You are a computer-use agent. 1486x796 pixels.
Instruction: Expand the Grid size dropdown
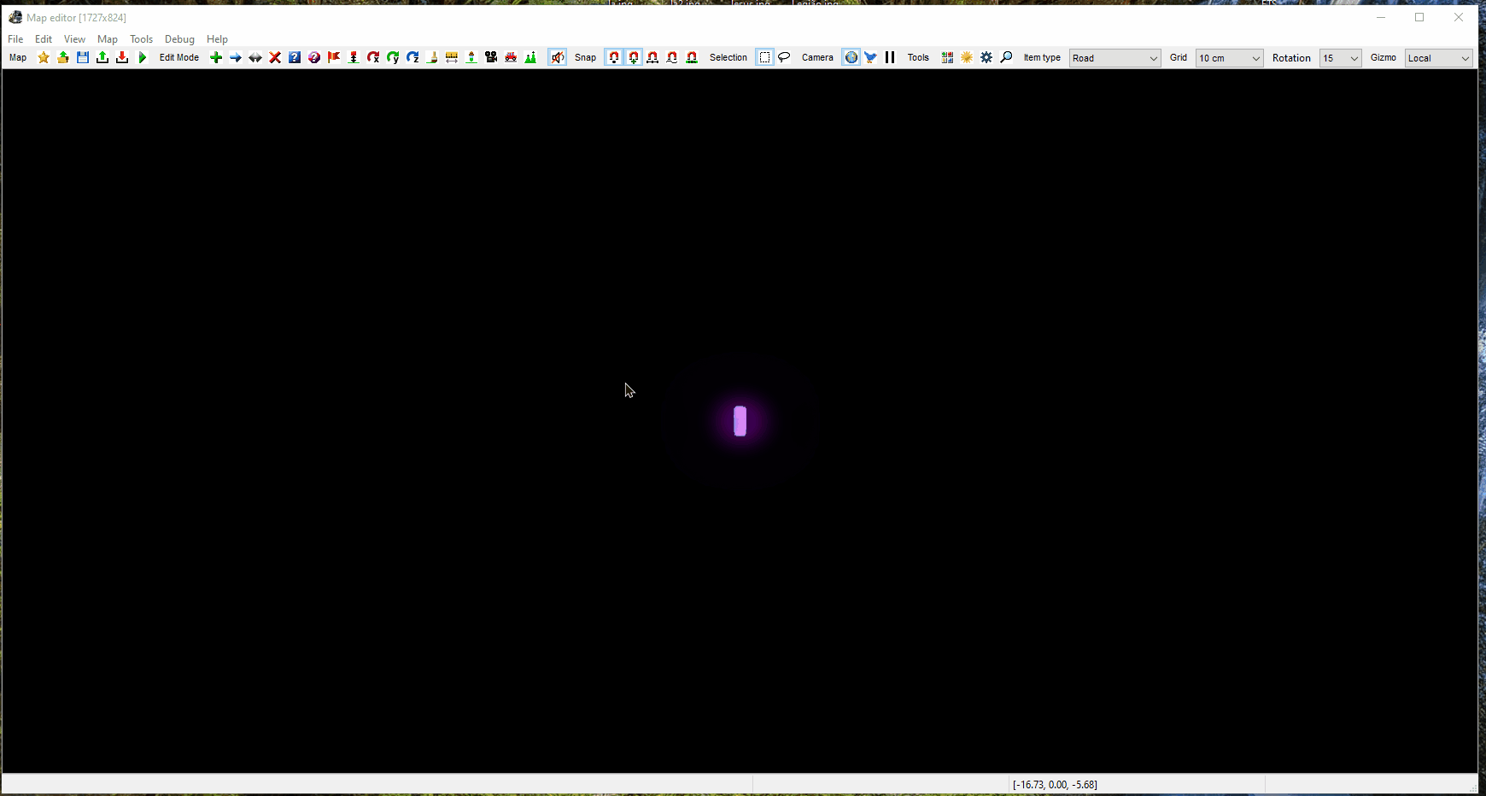coord(1229,58)
